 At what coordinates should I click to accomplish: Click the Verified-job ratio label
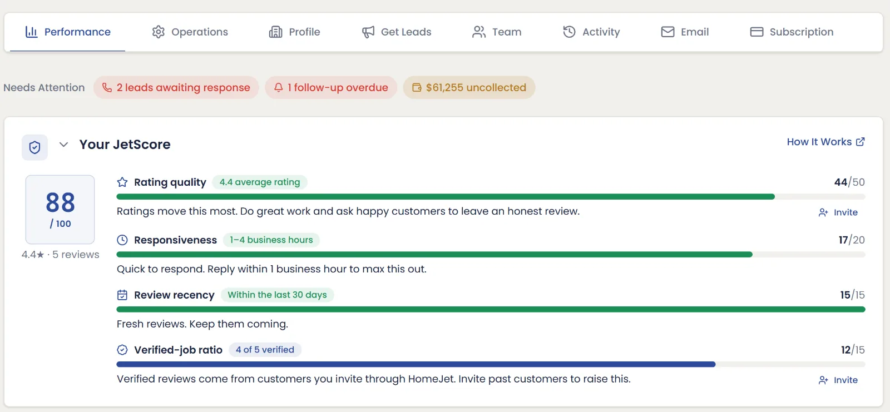pyautogui.click(x=178, y=350)
